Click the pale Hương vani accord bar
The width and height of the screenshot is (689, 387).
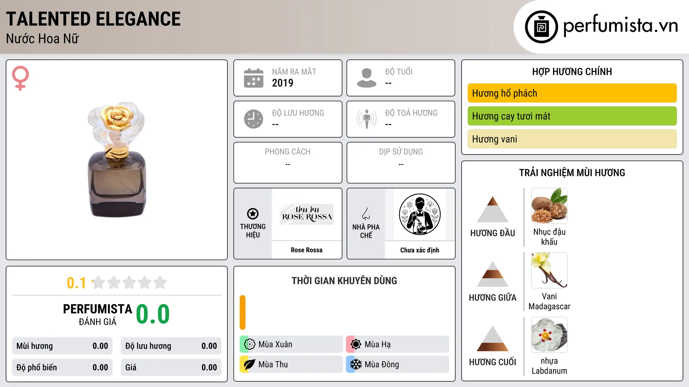pyautogui.click(x=572, y=139)
